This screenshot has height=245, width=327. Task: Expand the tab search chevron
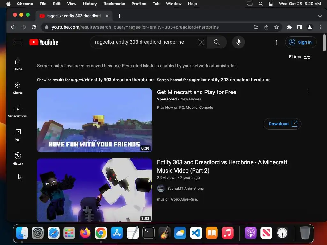pos(320,16)
